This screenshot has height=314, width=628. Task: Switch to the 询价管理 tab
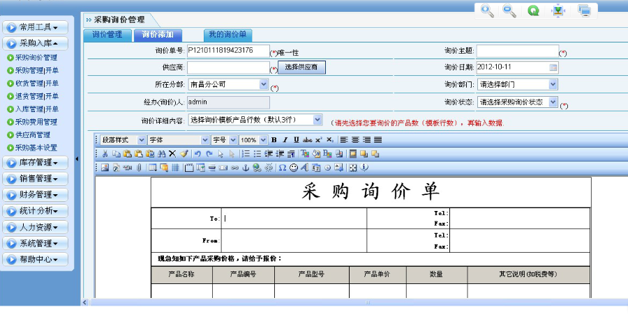[107, 35]
